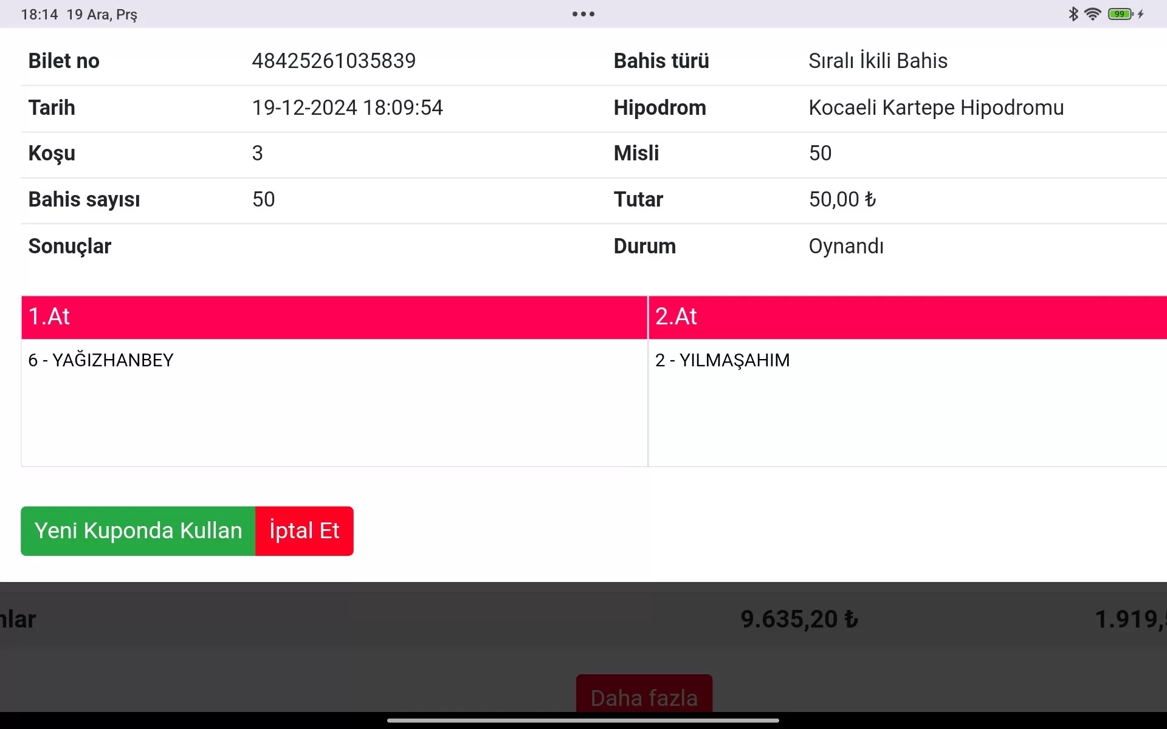Tap the Kocaeli Kartepe Hipodromu value
1167x729 pixels.
(935, 108)
